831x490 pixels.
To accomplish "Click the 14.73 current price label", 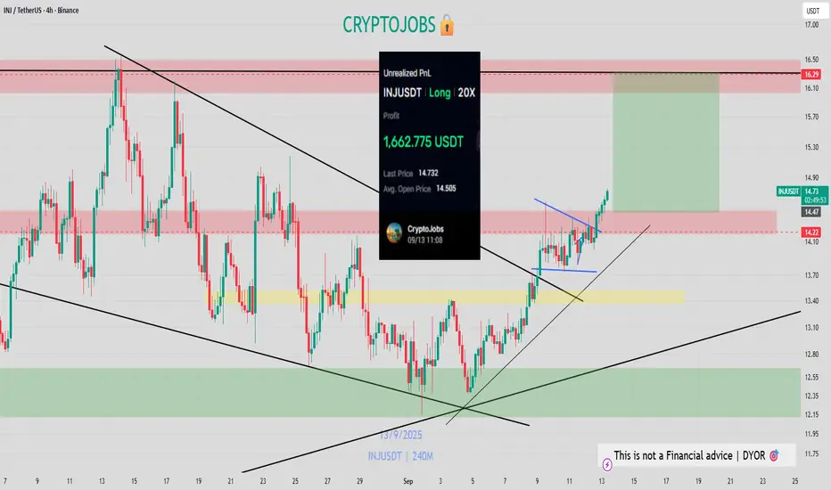I will tap(811, 192).
